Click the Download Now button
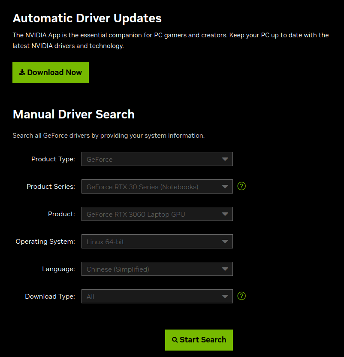The width and height of the screenshot is (344, 357). (x=51, y=73)
